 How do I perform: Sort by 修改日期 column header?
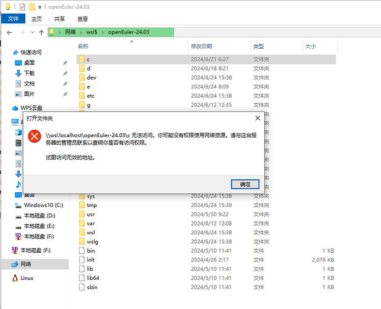[201, 46]
